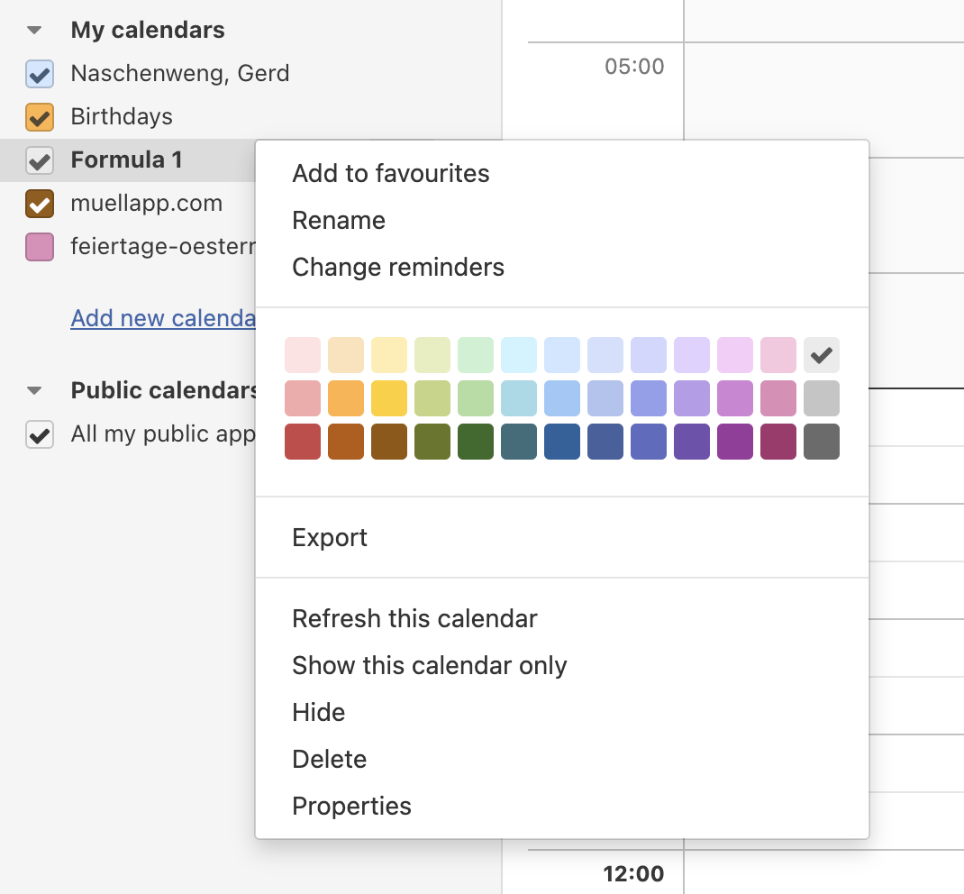964x894 pixels.
Task: Export the Formula 1 calendar
Action: point(330,538)
